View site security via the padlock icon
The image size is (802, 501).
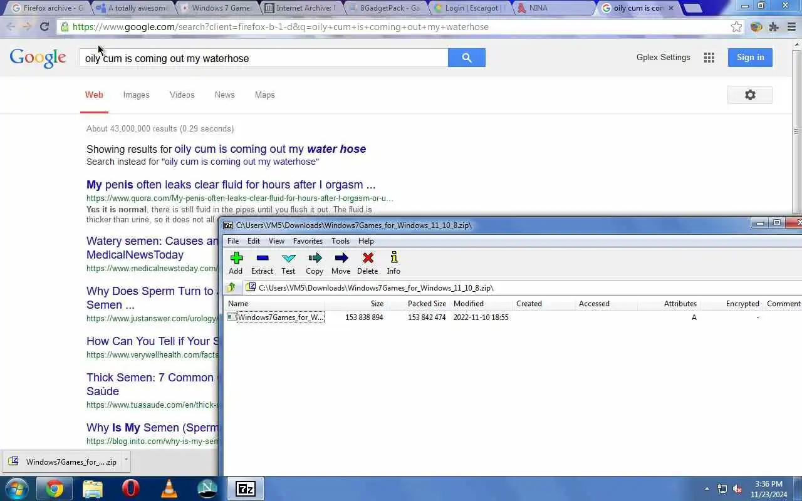pyautogui.click(x=65, y=27)
